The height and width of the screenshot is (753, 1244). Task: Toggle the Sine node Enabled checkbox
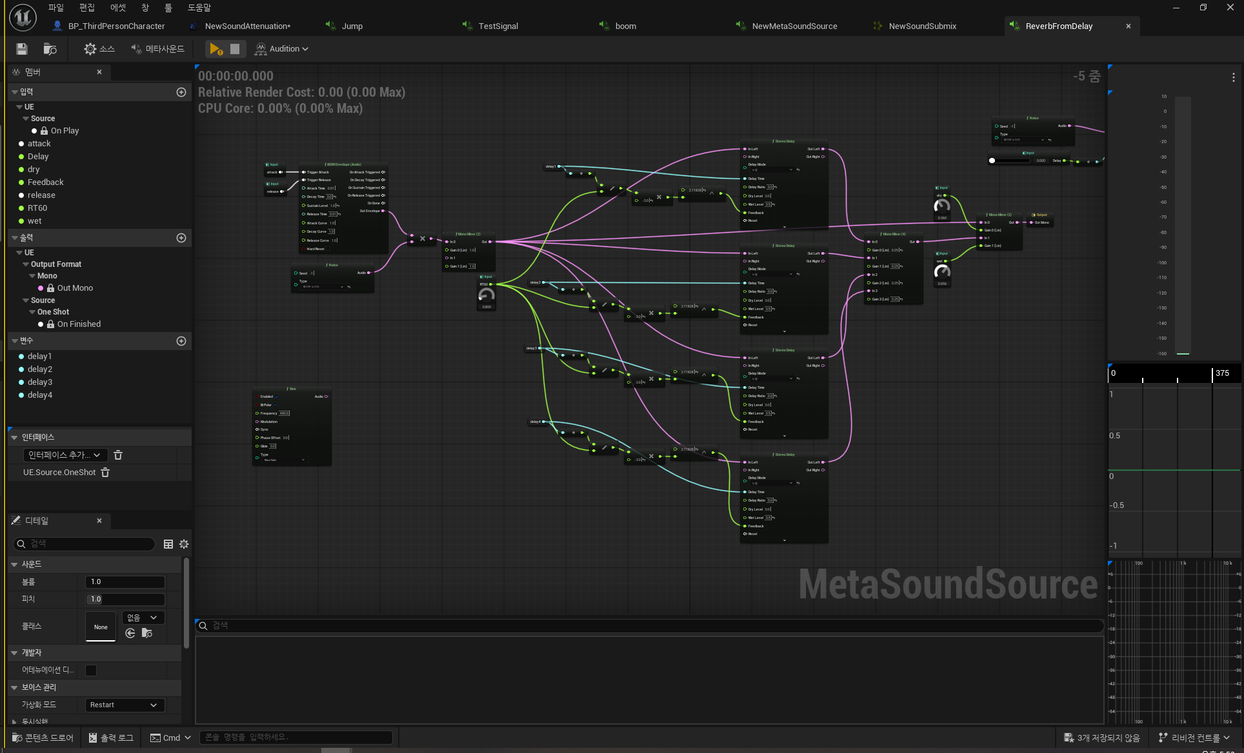pos(277,396)
